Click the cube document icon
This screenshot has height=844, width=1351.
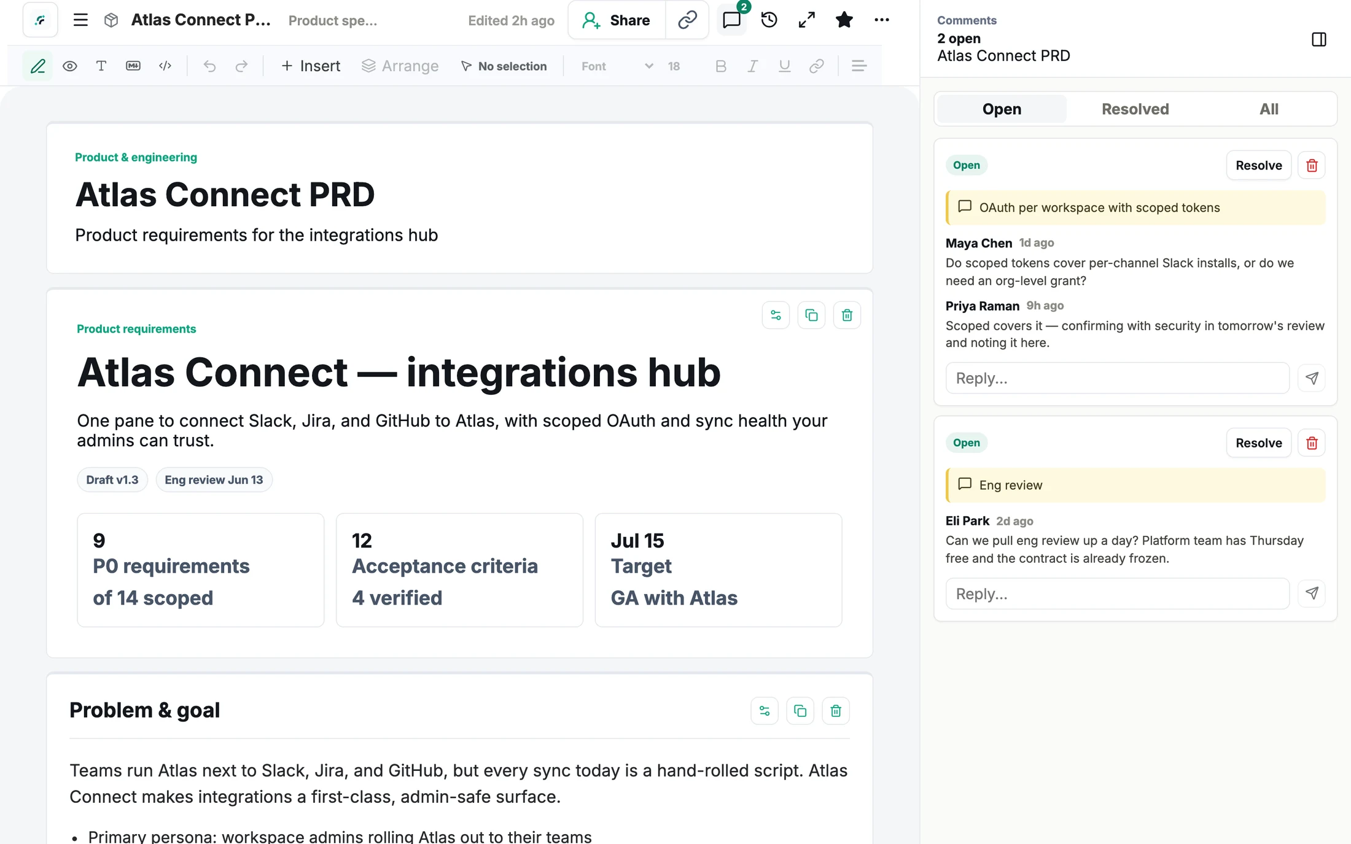(x=111, y=20)
